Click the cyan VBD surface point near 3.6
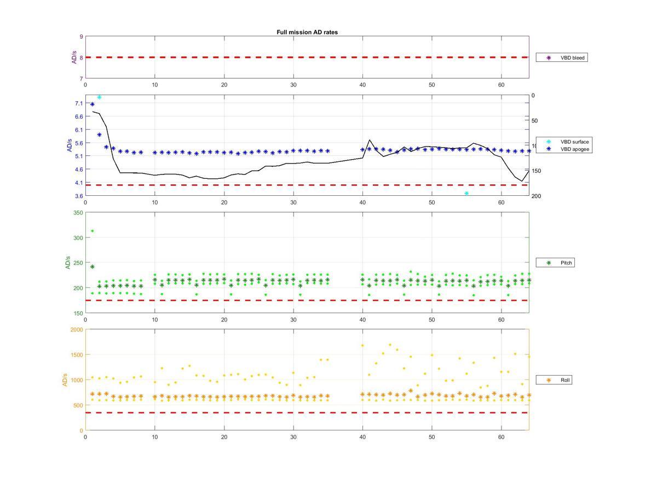657x484 pixels. coord(466,194)
